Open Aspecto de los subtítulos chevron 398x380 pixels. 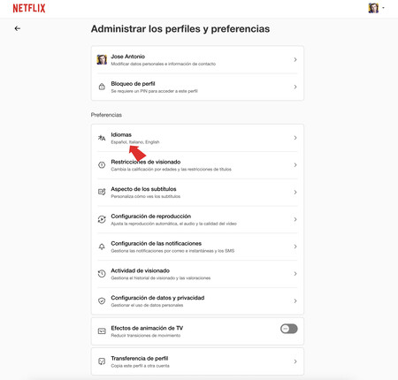coord(295,192)
